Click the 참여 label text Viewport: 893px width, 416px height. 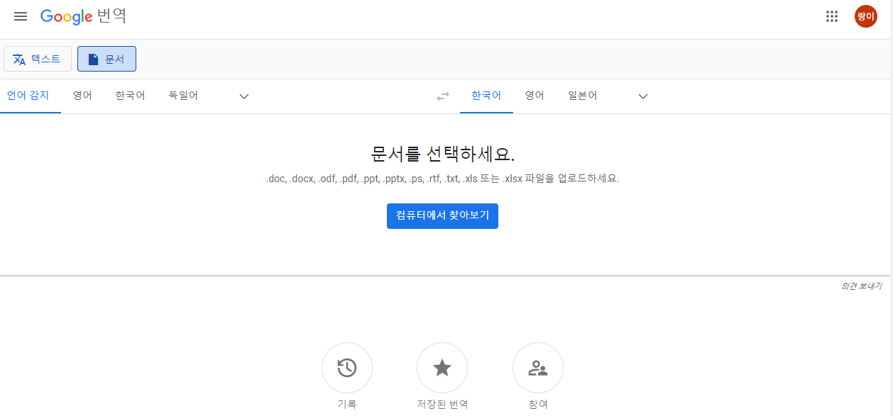point(538,405)
